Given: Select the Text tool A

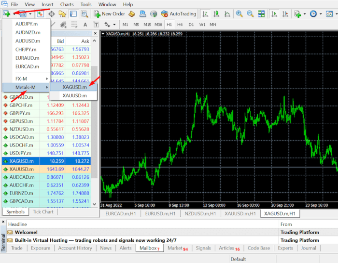Looking at the screenshot, I should pos(85,25).
